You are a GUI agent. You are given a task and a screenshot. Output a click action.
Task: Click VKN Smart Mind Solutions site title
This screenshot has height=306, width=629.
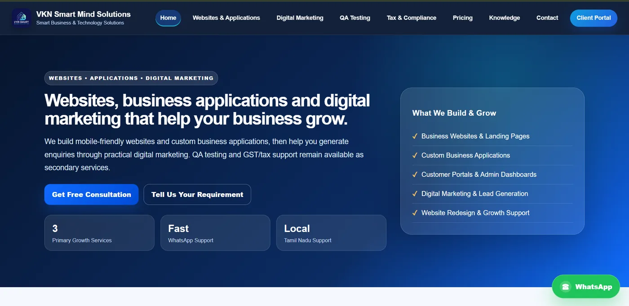pyautogui.click(x=84, y=14)
